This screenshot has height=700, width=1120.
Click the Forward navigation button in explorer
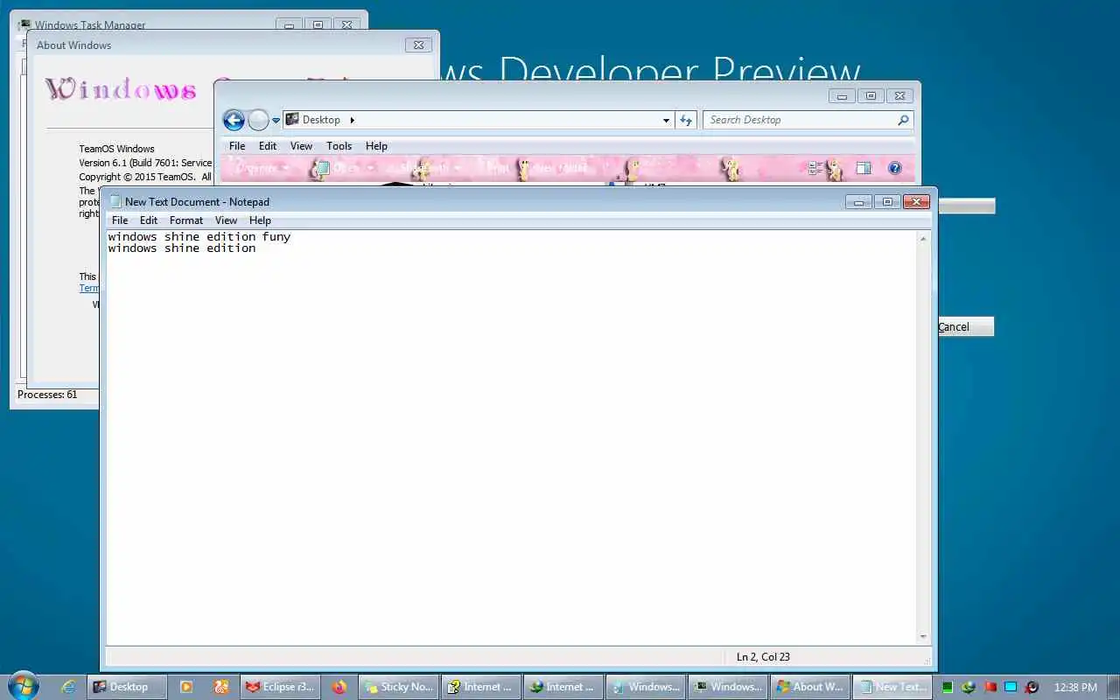pyautogui.click(x=258, y=120)
